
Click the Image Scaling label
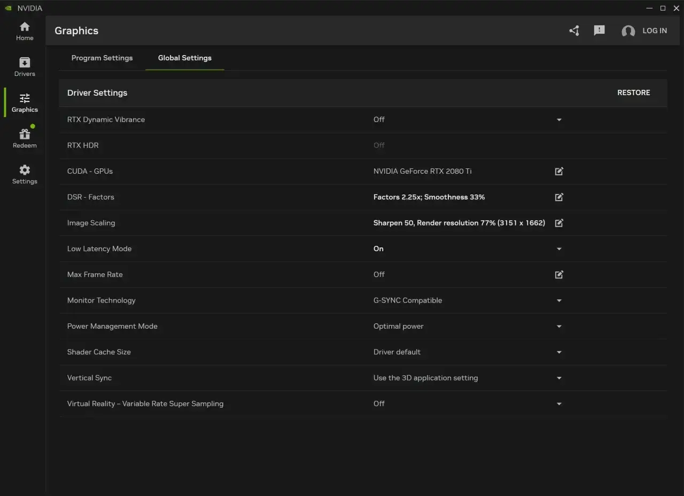[x=91, y=223]
